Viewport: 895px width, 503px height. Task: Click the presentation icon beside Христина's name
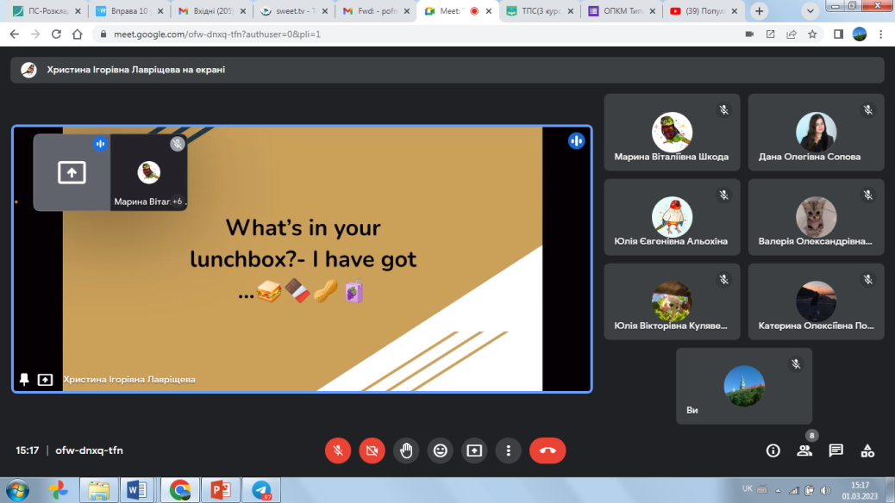(x=45, y=379)
